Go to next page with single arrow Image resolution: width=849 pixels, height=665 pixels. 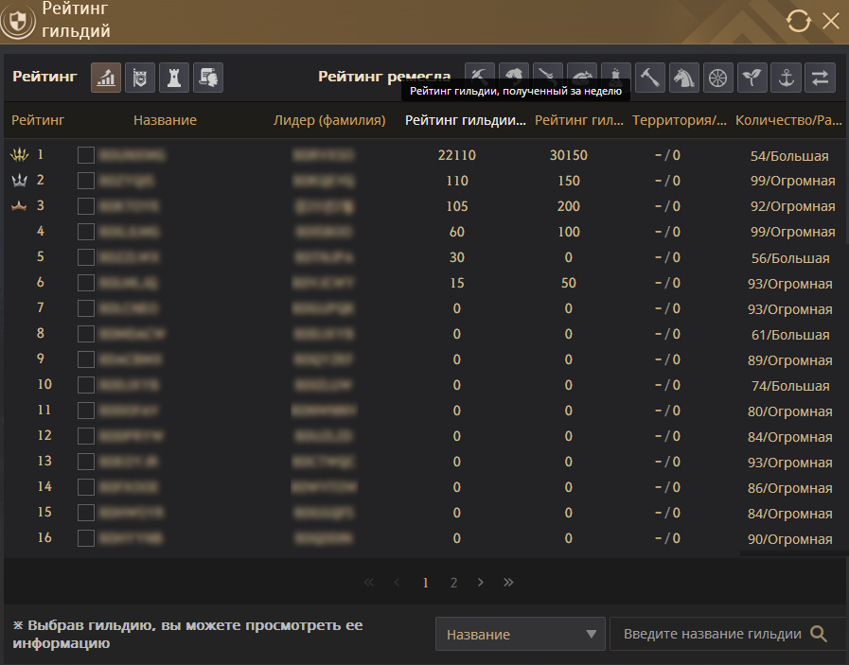(x=481, y=582)
